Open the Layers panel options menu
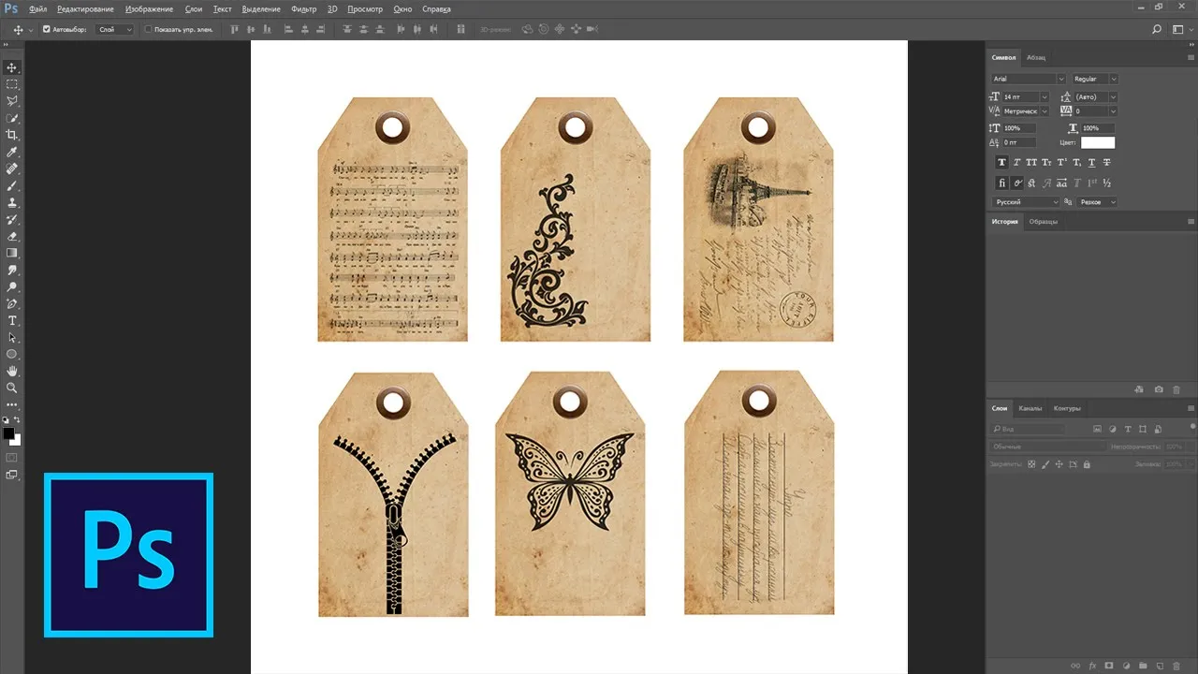The image size is (1198, 674). point(1191,408)
